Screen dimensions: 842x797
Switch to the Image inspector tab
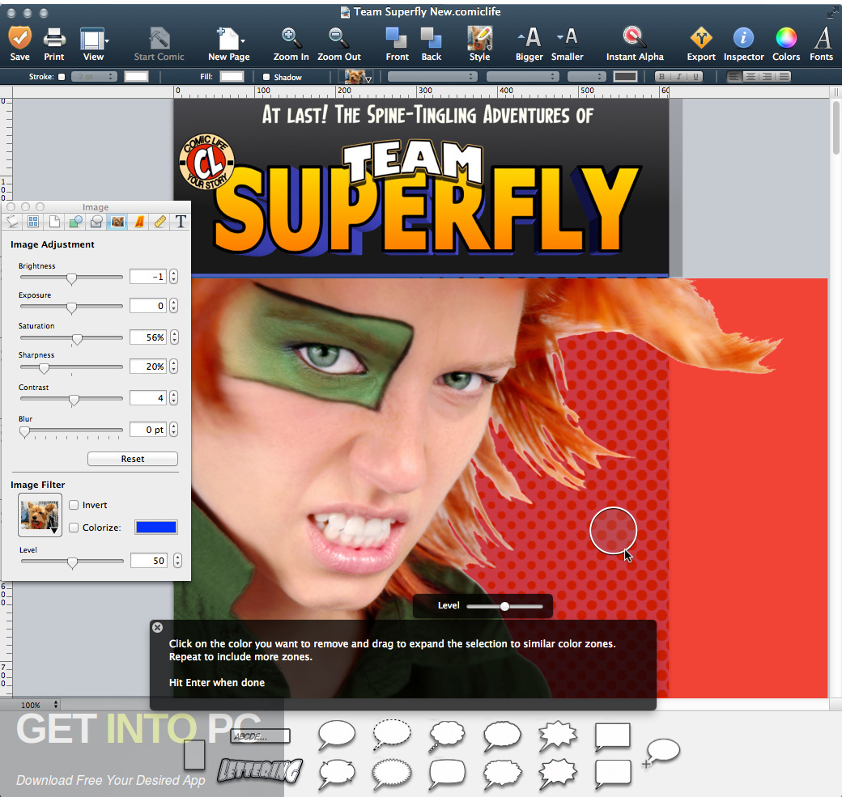click(117, 221)
